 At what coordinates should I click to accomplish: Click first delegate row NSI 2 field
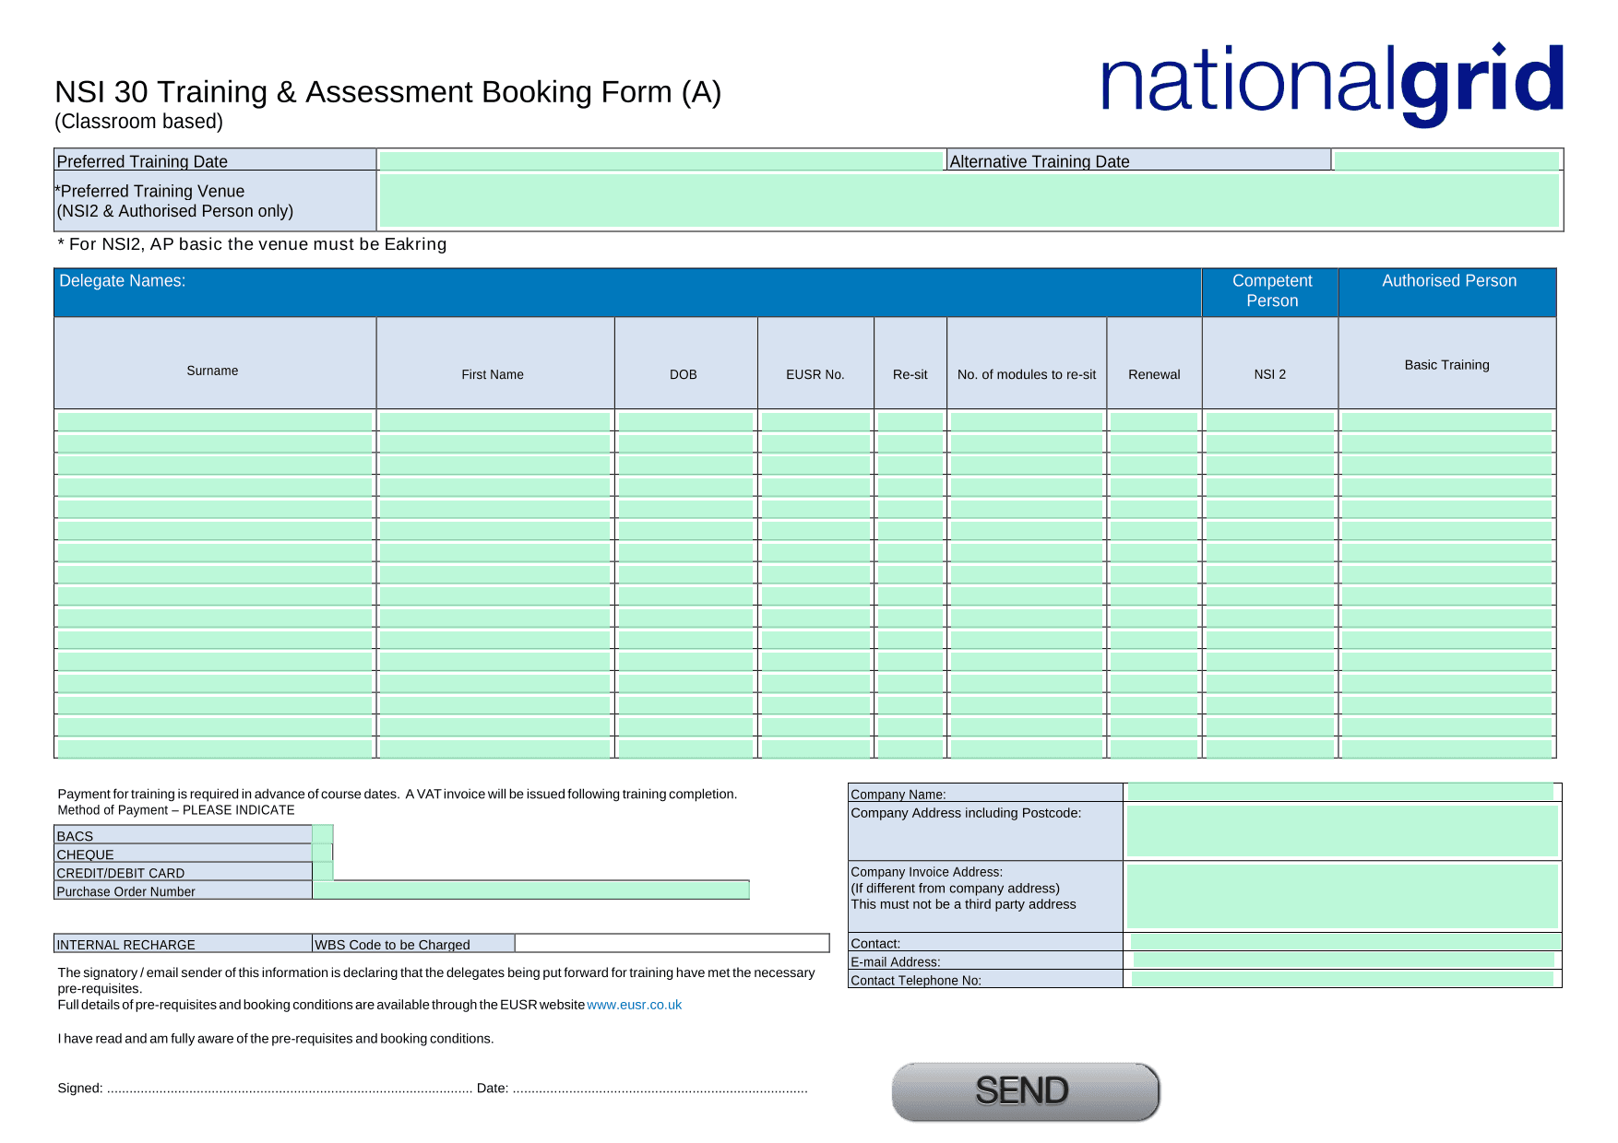(1269, 421)
